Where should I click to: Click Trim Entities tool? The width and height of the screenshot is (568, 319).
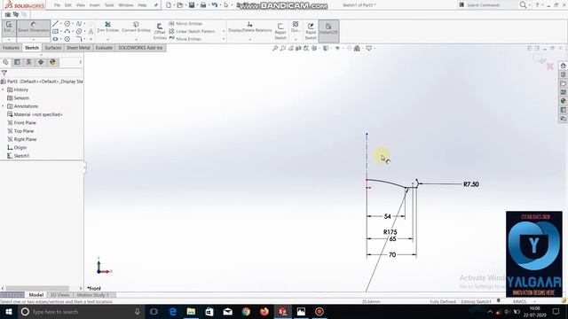(107, 27)
